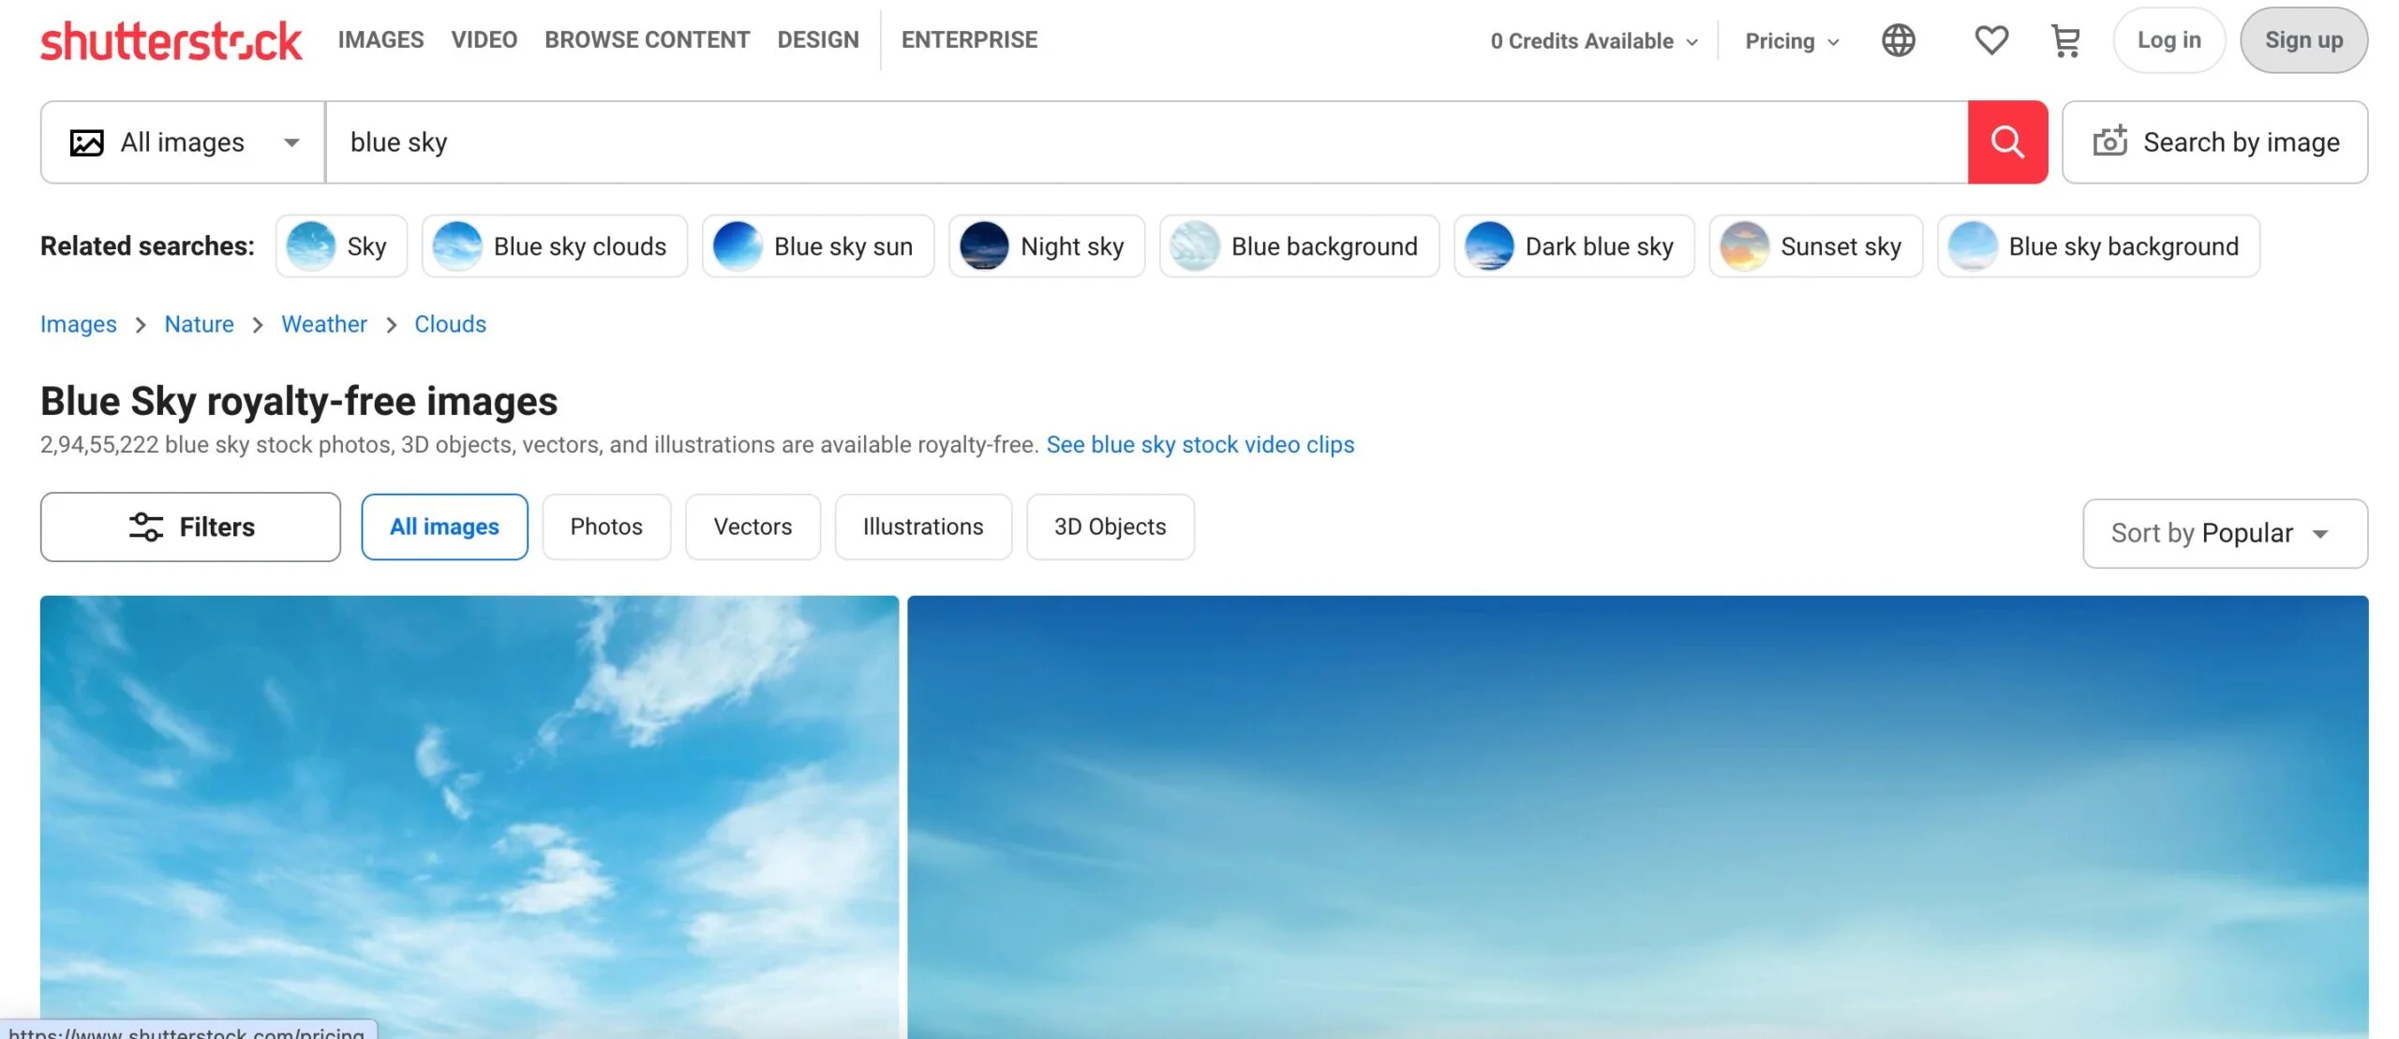This screenshot has width=2399, height=1039.
Task: Open the IMAGES menu
Action: [380, 39]
